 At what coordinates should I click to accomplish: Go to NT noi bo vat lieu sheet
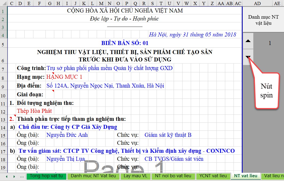coord(173,176)
